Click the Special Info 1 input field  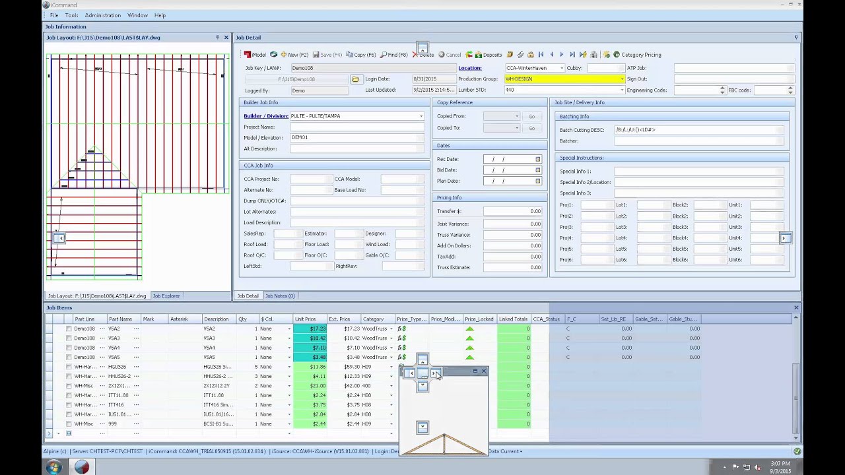[x=699, y=172]
